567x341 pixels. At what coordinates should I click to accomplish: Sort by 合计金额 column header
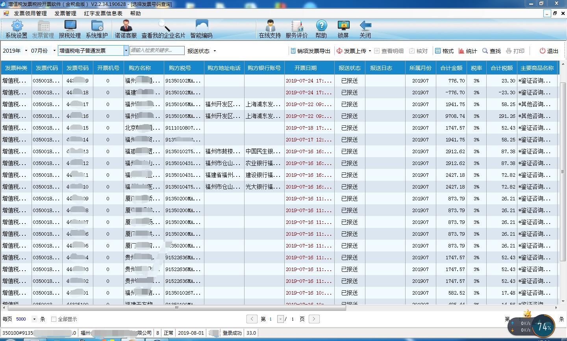pyautogui.click(x=451, y=68)
